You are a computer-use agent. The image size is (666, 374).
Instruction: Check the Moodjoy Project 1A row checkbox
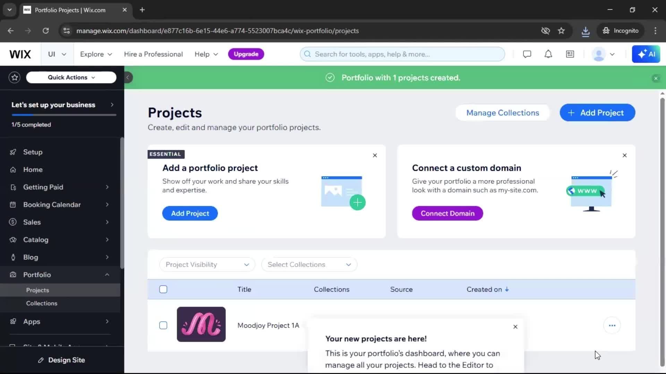tap(163, 325)
